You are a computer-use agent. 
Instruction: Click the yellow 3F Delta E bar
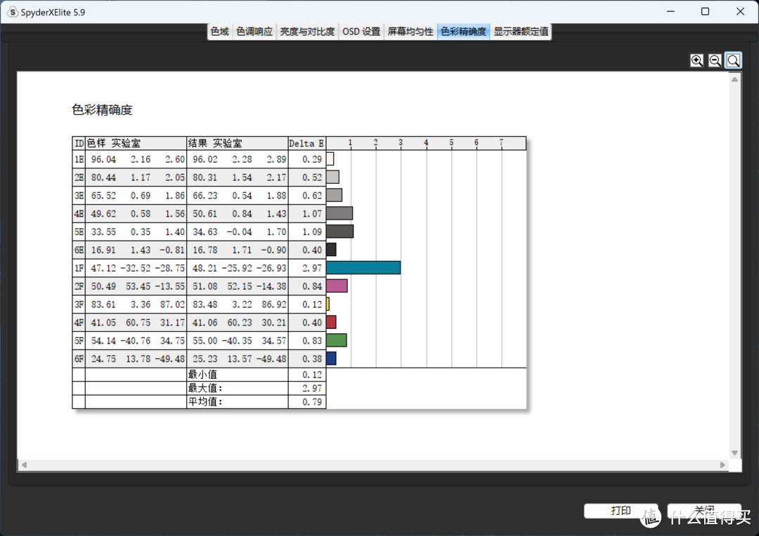click(327, 304)
